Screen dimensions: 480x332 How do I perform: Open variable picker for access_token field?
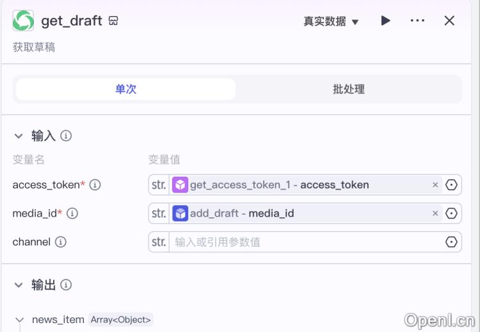pyautogui.click(x=451, y=185)
